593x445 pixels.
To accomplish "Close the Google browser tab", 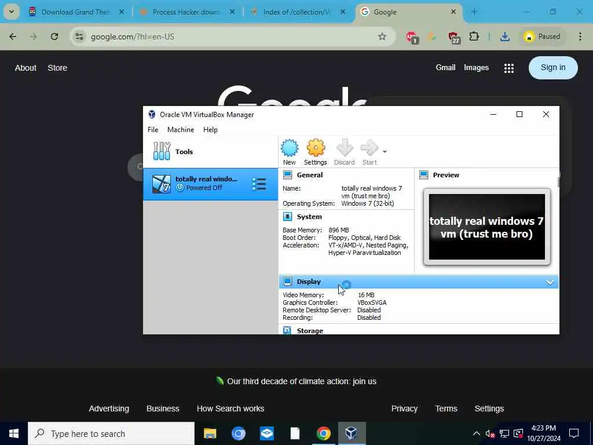I will (x=453, y=12).
